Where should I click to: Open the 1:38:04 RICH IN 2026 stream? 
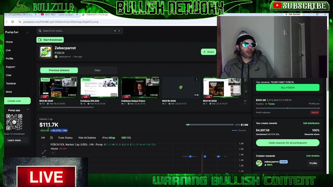point(222,87)
